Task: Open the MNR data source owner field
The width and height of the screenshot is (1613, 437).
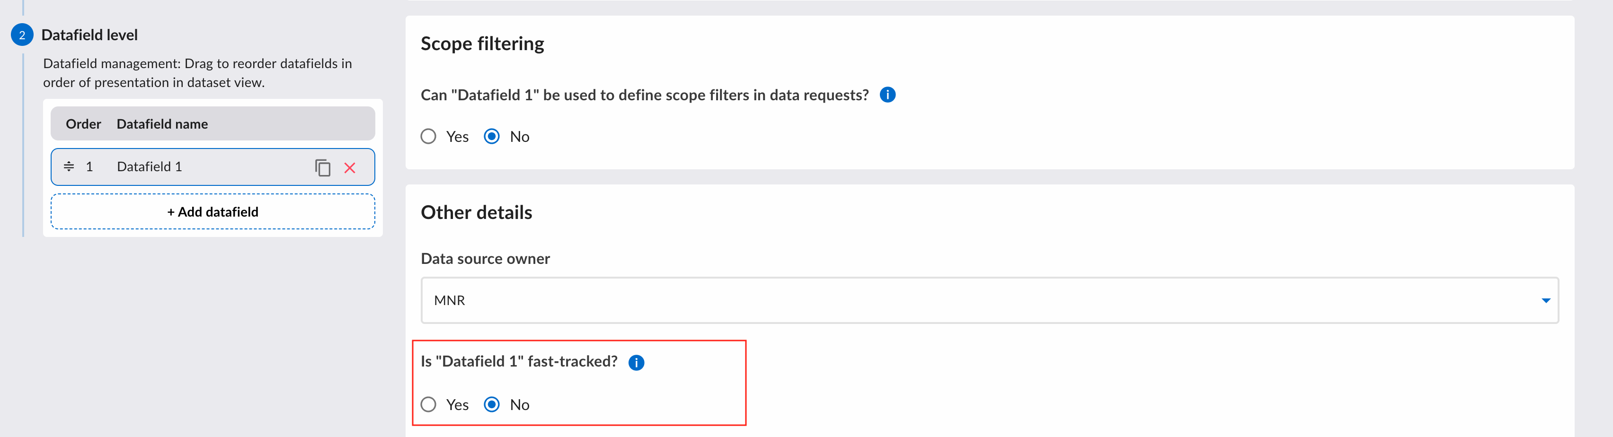Action: click(x=989, y=300)
